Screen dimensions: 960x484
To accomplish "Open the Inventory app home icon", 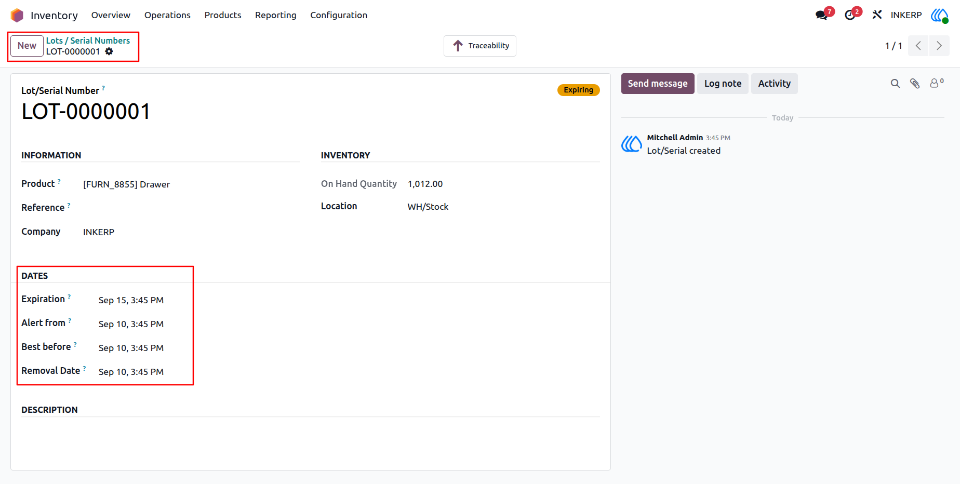I will click(x=17, y=15).
